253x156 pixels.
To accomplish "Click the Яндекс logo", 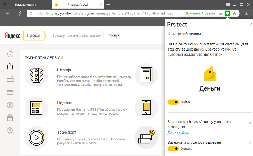I will coord(12,35).
